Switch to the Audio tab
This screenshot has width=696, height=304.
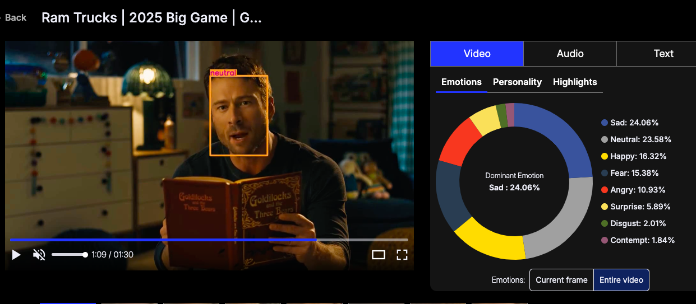(570, 54)
